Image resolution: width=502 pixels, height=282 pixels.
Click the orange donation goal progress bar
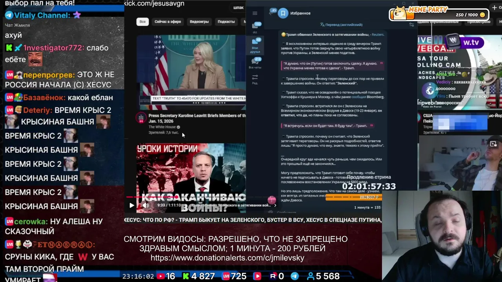click(x=354, y=197)
